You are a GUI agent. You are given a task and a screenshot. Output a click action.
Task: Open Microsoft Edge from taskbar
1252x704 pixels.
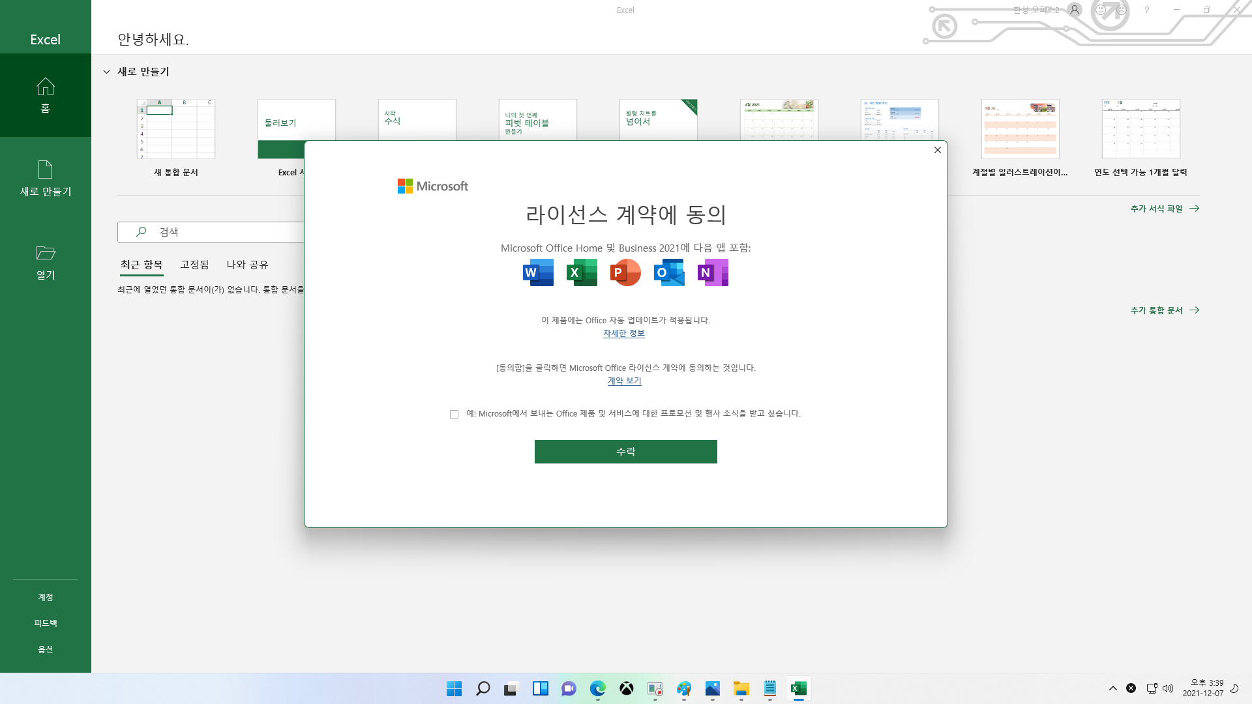[597, 688]
